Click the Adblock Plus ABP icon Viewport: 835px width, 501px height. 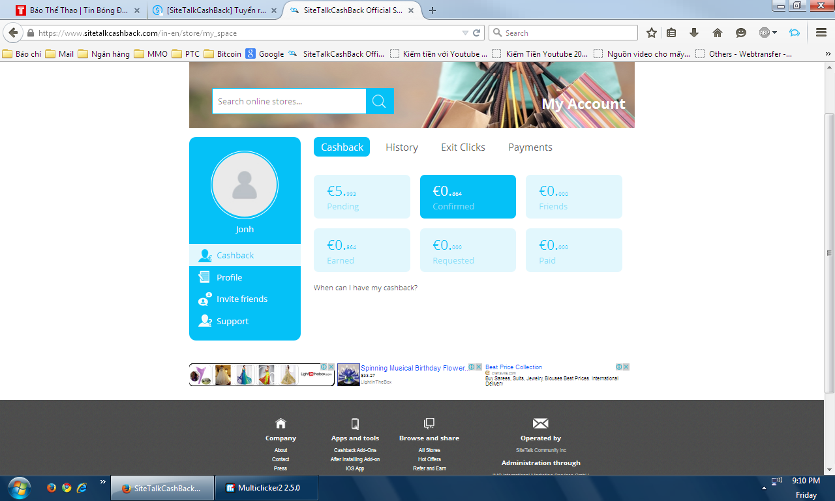(x=765, y=33)
